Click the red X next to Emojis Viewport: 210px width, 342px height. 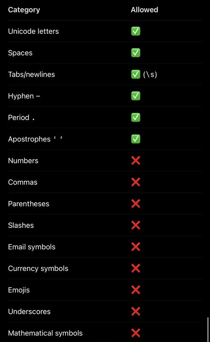[135, 290]
